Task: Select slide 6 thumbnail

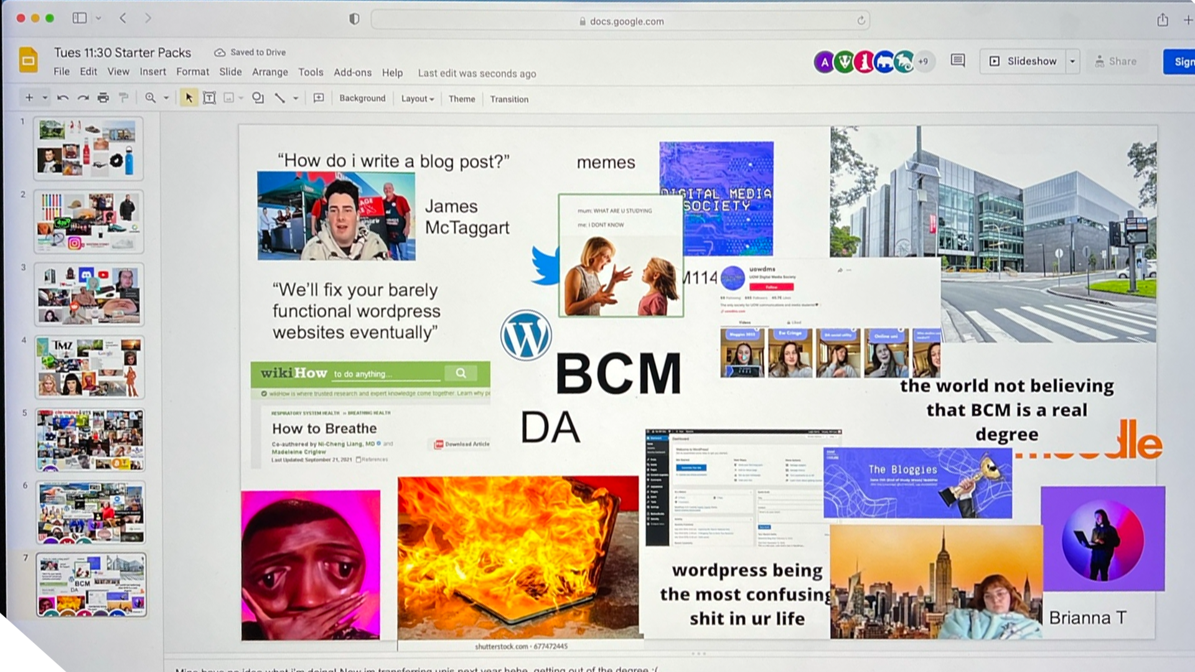Action: (x=91, y=512)
